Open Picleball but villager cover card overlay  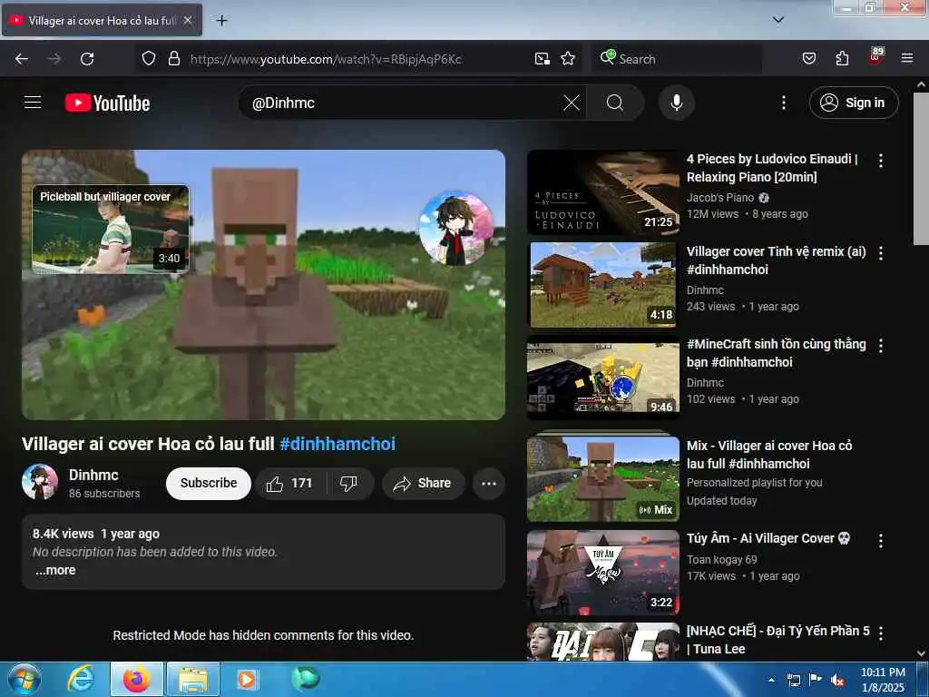point(110,230)
